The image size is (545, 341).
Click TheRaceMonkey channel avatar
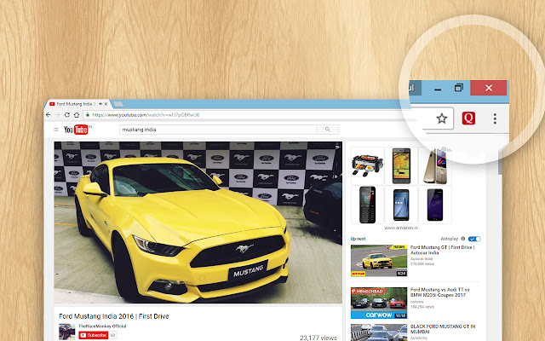(x=66, y=332)
